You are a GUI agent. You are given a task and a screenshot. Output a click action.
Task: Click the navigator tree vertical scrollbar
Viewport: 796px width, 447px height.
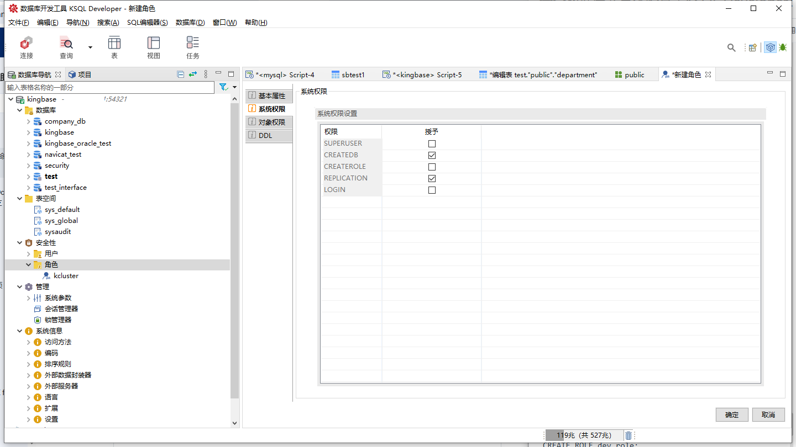(x=234, y=249)
